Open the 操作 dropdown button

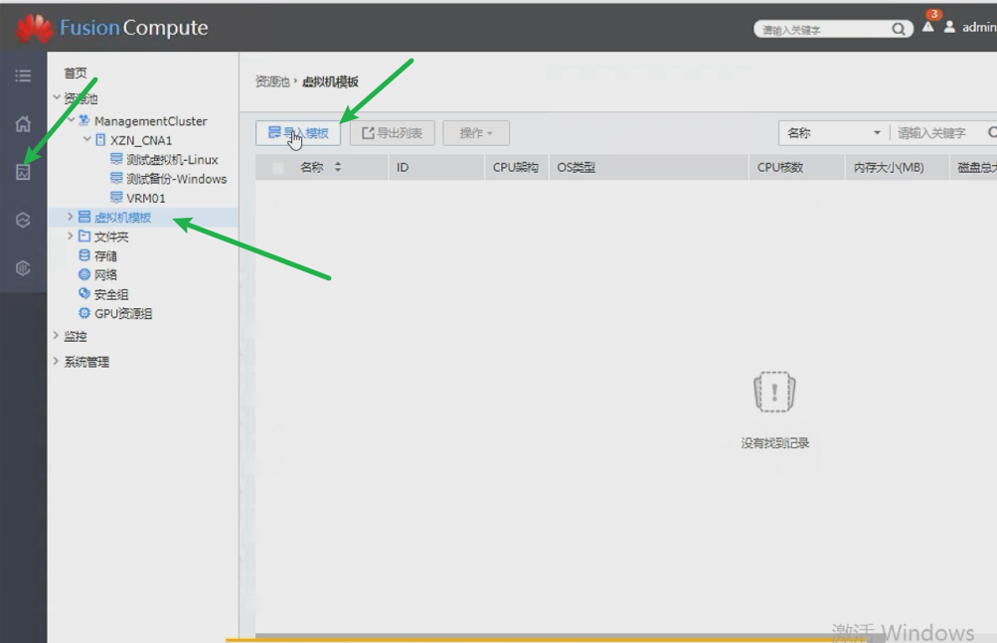(x=476, y=133)
